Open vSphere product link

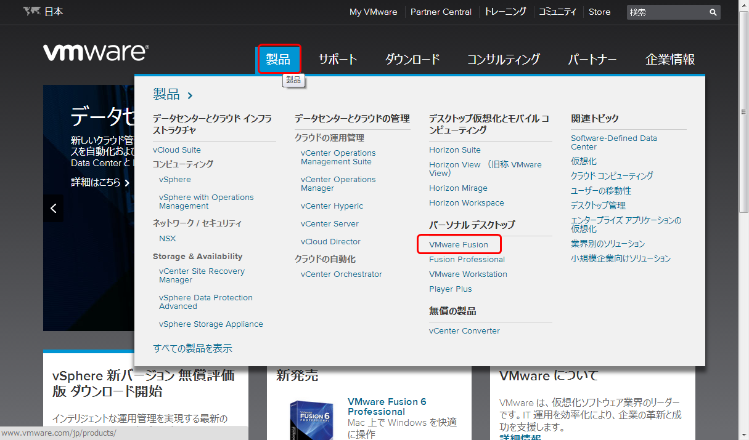point(175,180)
